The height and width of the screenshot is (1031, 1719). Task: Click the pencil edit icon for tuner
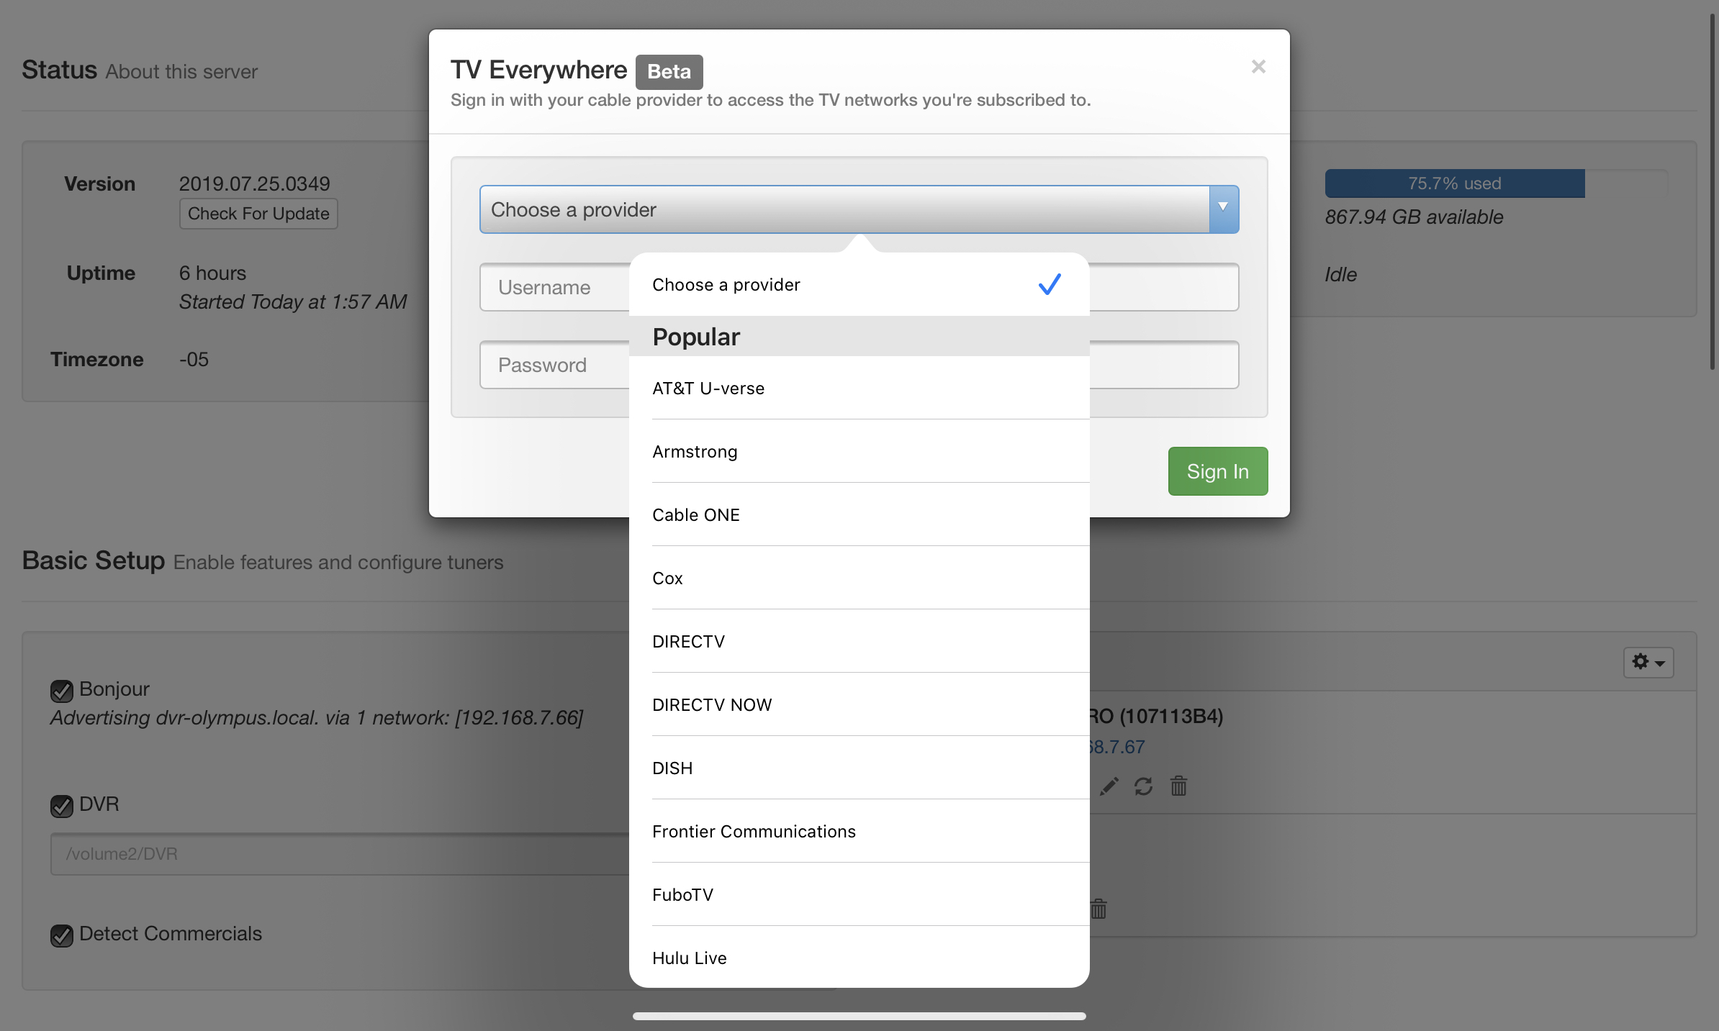[1109, 786]
